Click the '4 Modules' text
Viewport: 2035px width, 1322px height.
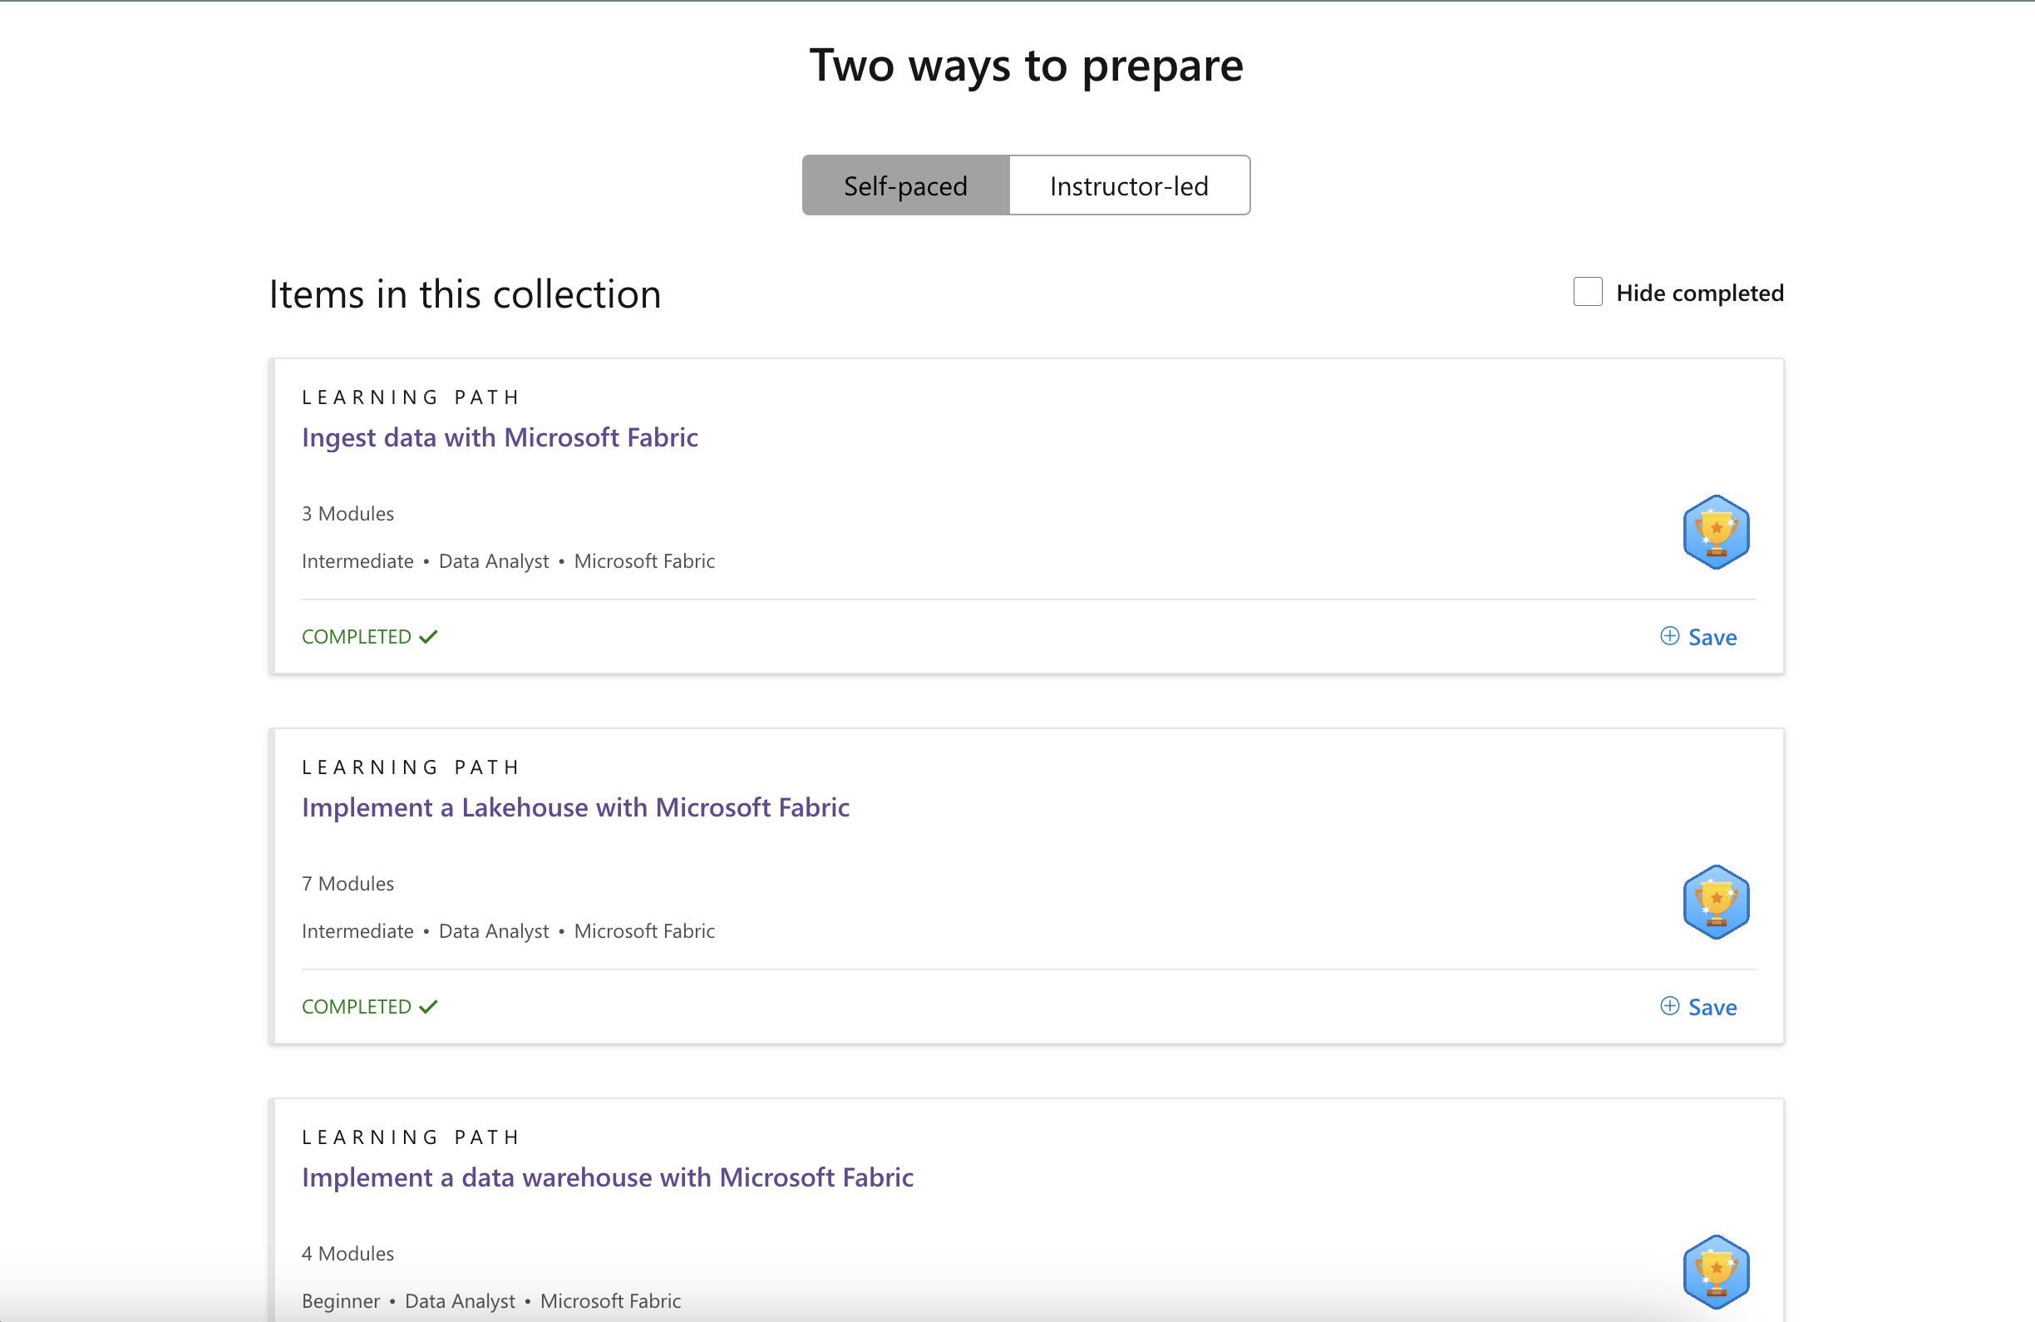click(348, 1253)
